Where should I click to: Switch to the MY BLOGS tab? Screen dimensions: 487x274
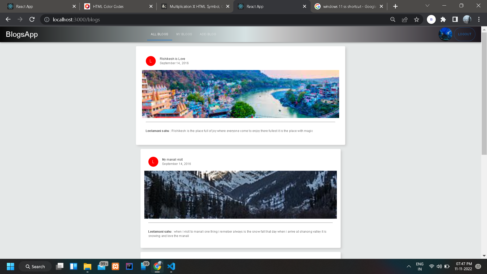[x=184, y=34]
